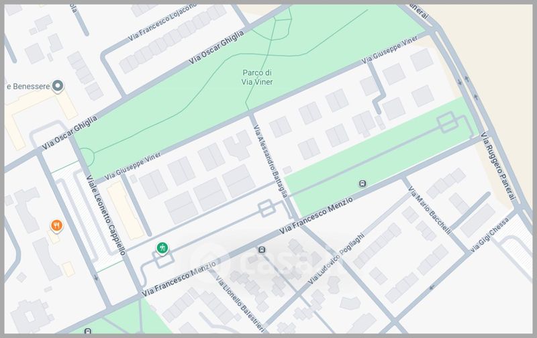Viewport: 537px width, 338px height.
Task: Click the Parco di Via Viner label
Action: [258, 78]
